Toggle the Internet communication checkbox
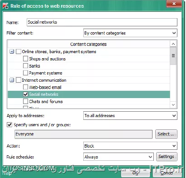The image size is (186, 178). [x=19, y=80]
